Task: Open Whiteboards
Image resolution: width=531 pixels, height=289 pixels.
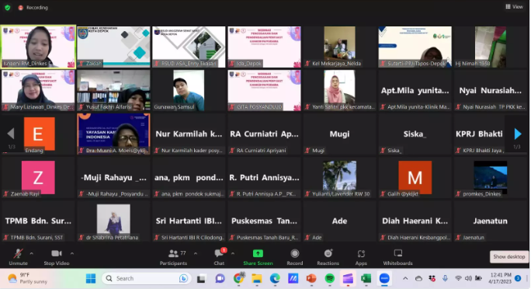Action: click(398, 257)
